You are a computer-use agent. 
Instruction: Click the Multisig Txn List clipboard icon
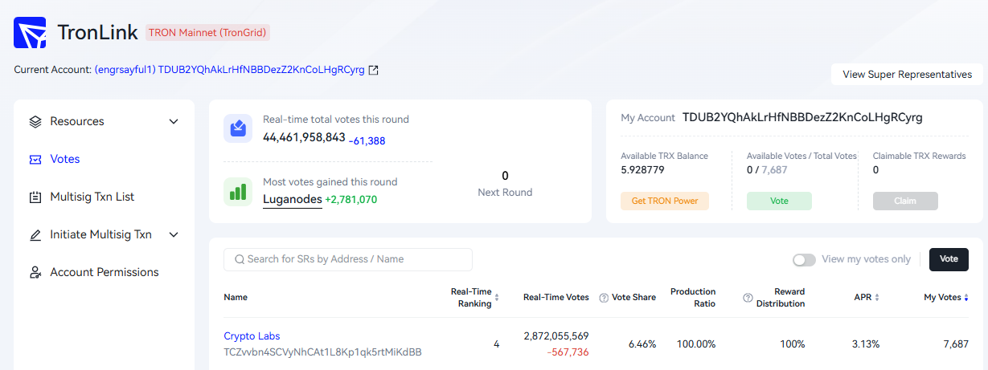[35, 197]
